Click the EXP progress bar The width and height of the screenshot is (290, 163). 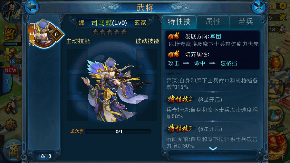click(118, 131)
